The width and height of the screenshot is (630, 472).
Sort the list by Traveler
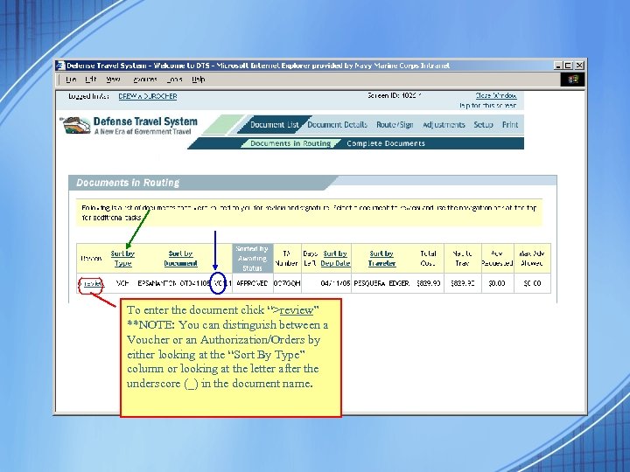pyautogui.click(x=381, y=259)
